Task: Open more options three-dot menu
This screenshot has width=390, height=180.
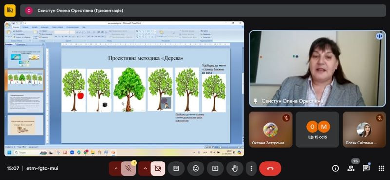Action: coord(251,168)
